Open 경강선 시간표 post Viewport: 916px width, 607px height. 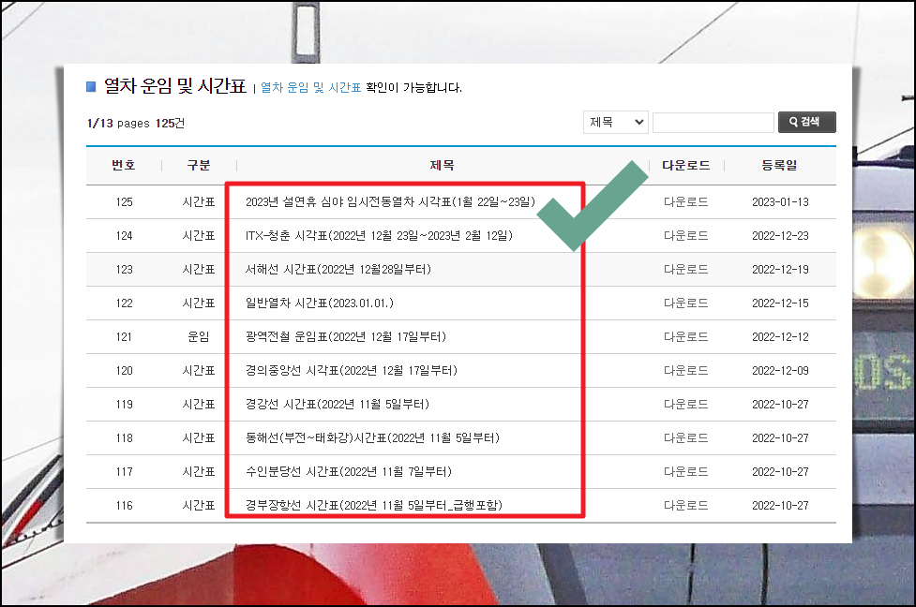(338, 405)
